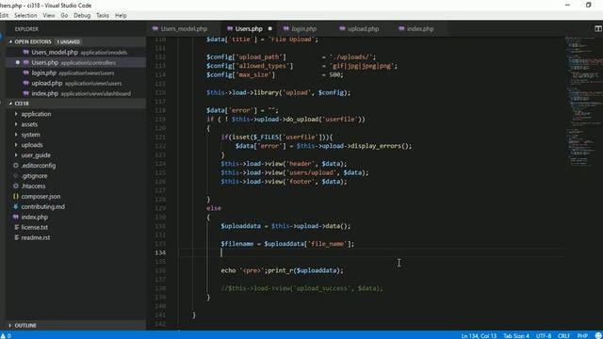Change the PHP language mode
Viewport: 603px width, 339px height.
click(x=582, y=335)
